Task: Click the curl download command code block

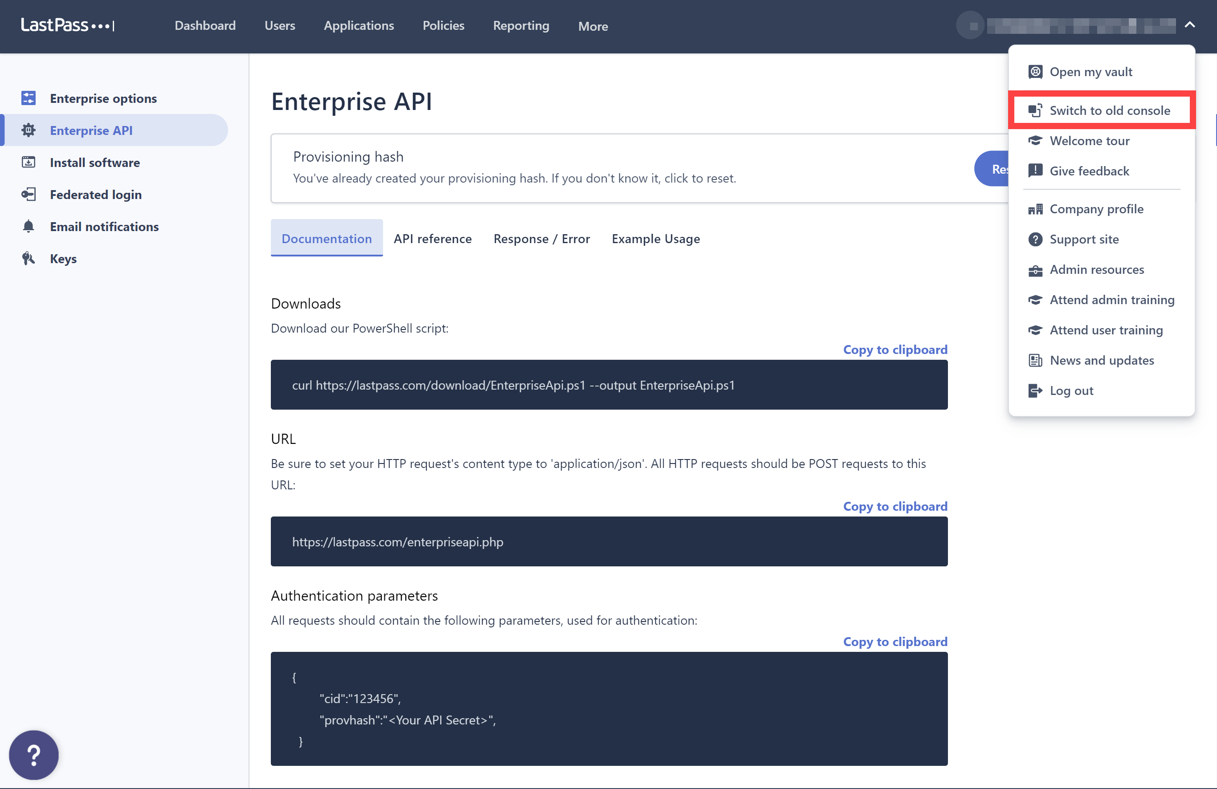Action: tap(609, 384)
